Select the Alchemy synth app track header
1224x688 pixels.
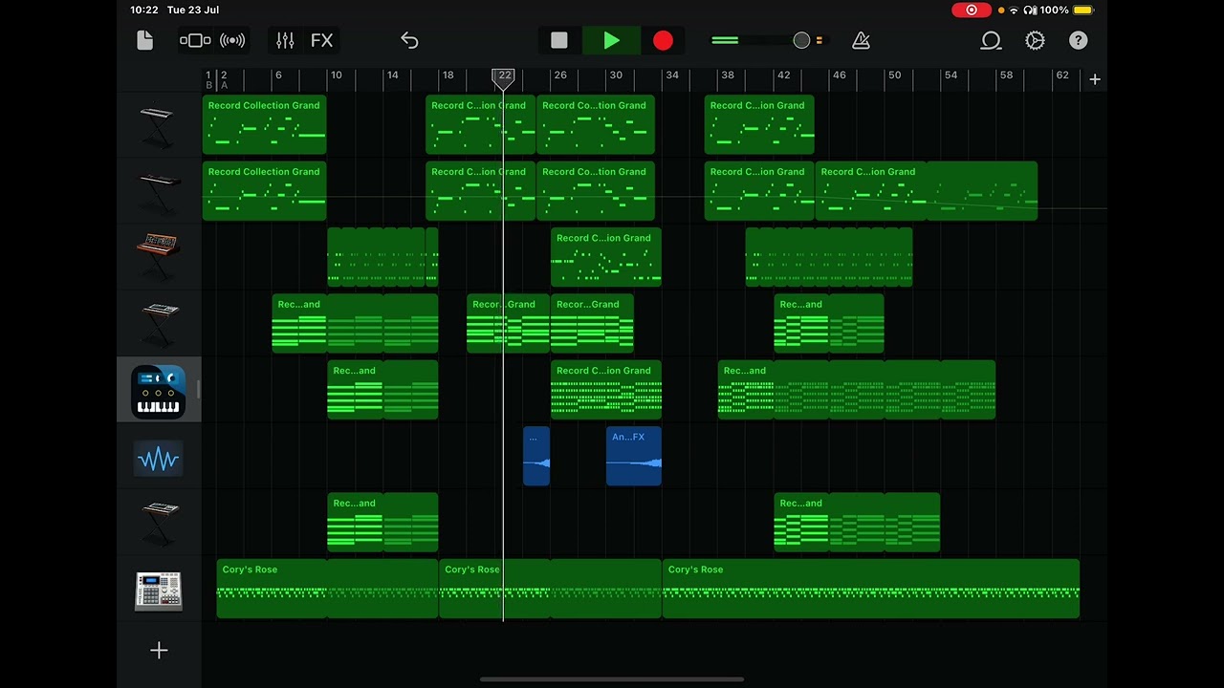click(159, 390)
